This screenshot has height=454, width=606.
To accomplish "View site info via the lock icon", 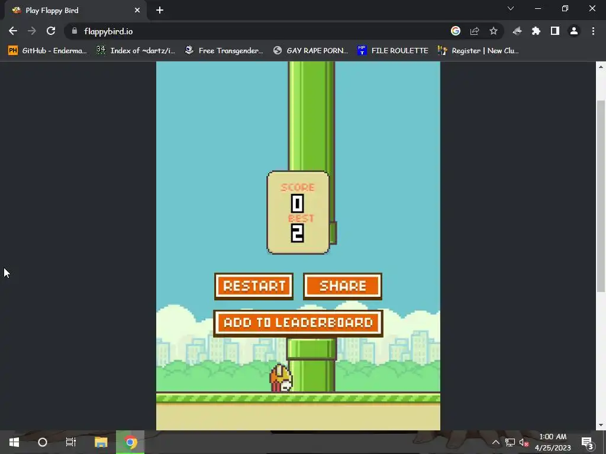I will pos(75,31).
